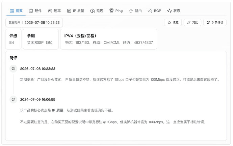
Task: Click the 数据时间 2026-07-08 10:23:23 field
Action: 34,23
